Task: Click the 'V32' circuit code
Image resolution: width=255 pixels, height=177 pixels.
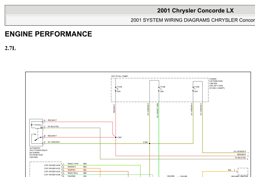Action: (x=85, y=176)
